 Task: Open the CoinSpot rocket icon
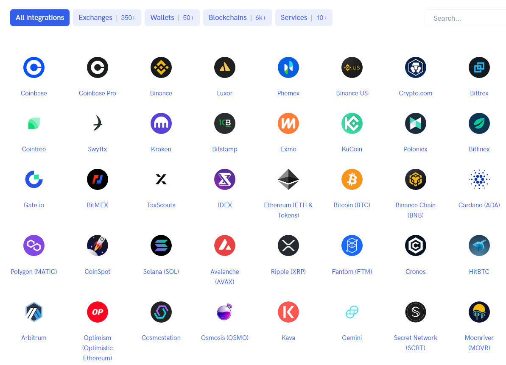click(98, 245)
